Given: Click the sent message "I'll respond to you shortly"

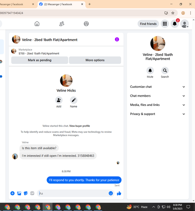Looking at the screenshot, I should (84, 180).
